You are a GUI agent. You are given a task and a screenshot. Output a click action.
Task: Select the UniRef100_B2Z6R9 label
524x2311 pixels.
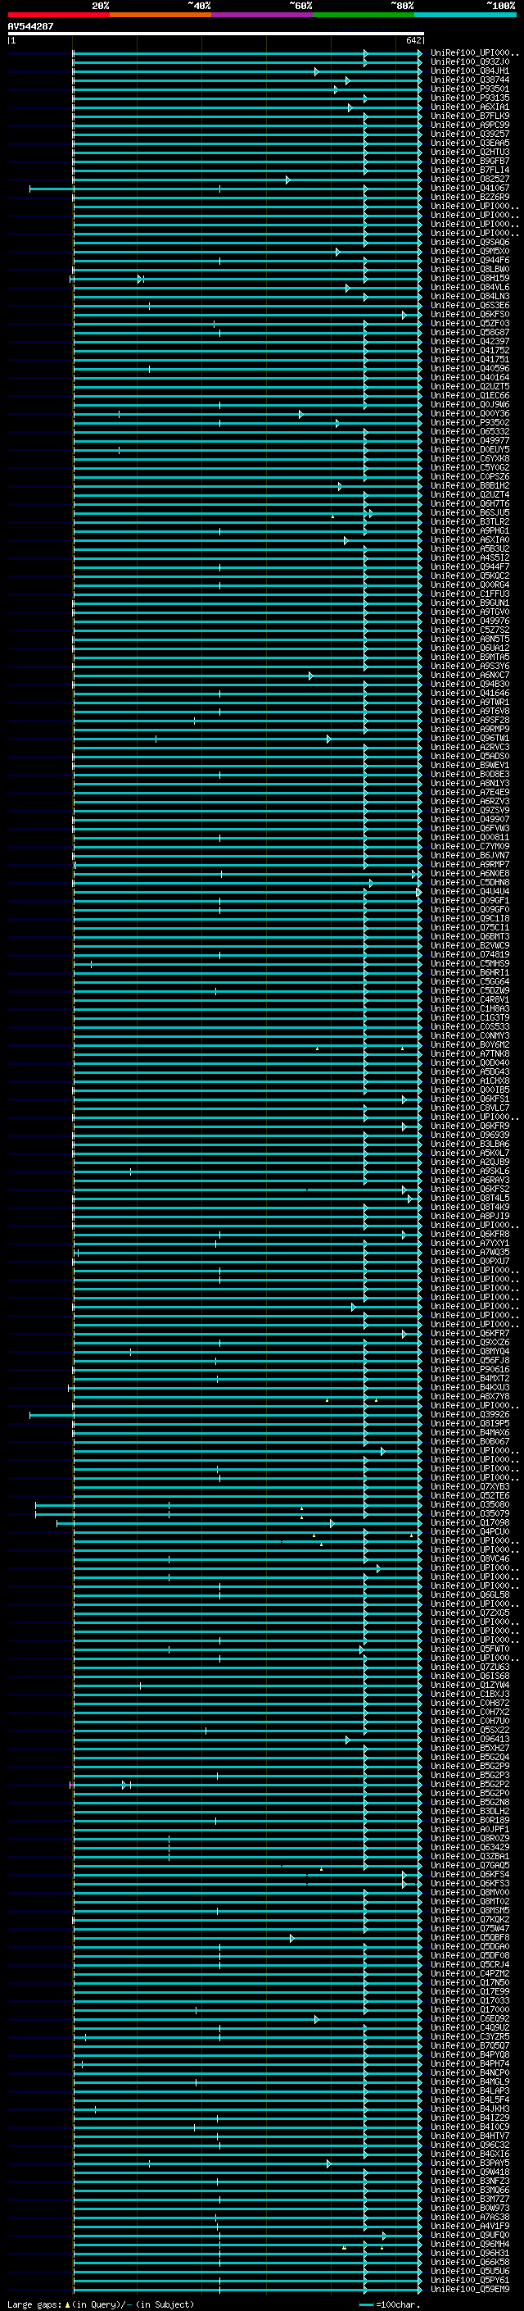point(470,198)
